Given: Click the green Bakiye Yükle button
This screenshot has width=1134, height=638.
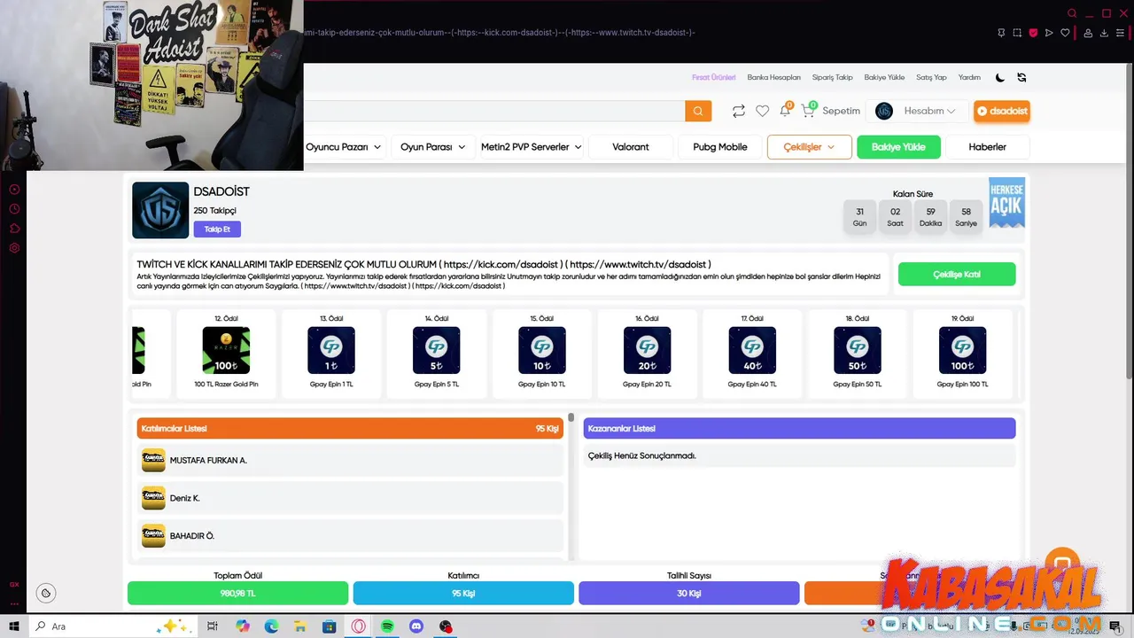Looking at the screenshot, I should [x=898, y=147].
